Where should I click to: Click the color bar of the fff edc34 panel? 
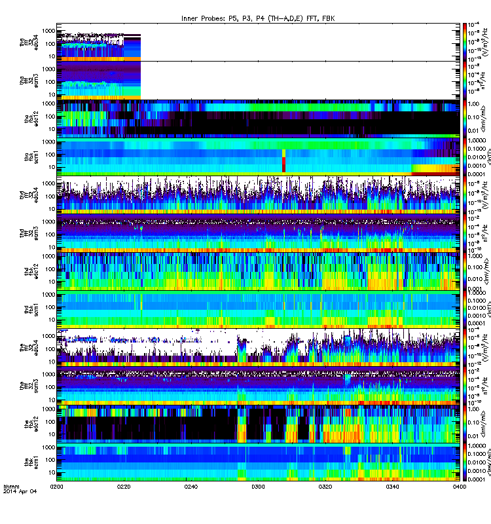coord(465,348)
